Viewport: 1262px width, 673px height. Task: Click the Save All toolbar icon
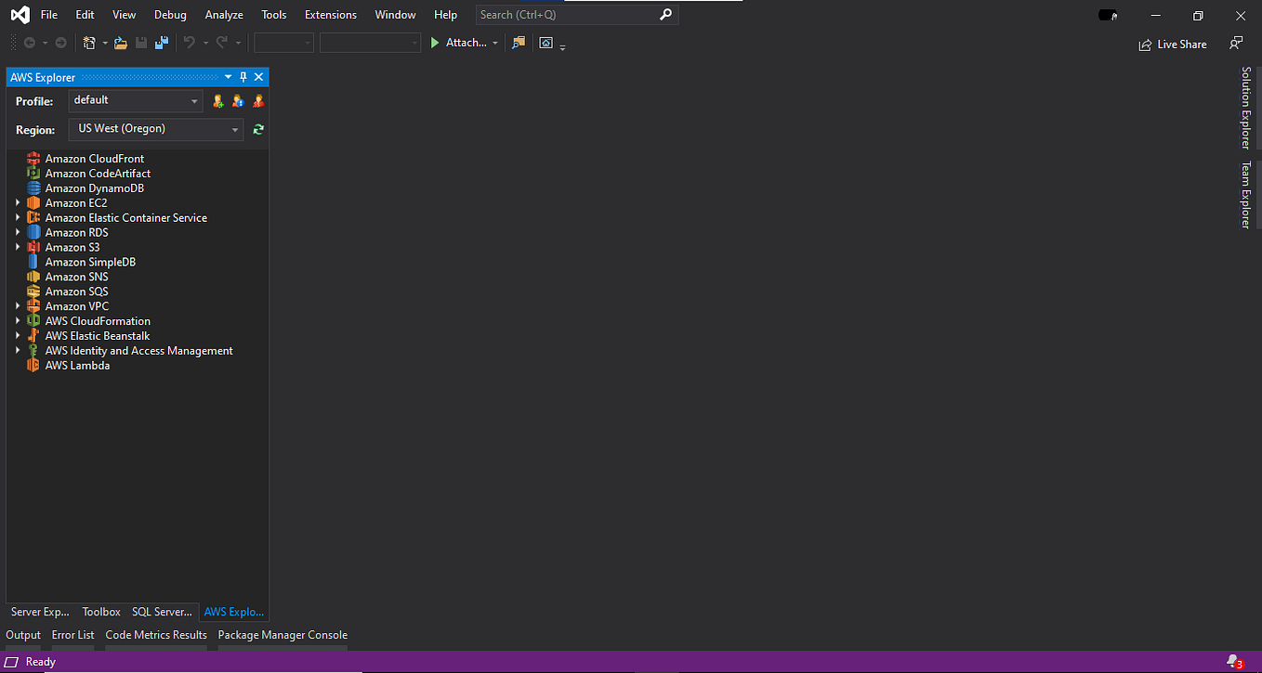(161, 42)
